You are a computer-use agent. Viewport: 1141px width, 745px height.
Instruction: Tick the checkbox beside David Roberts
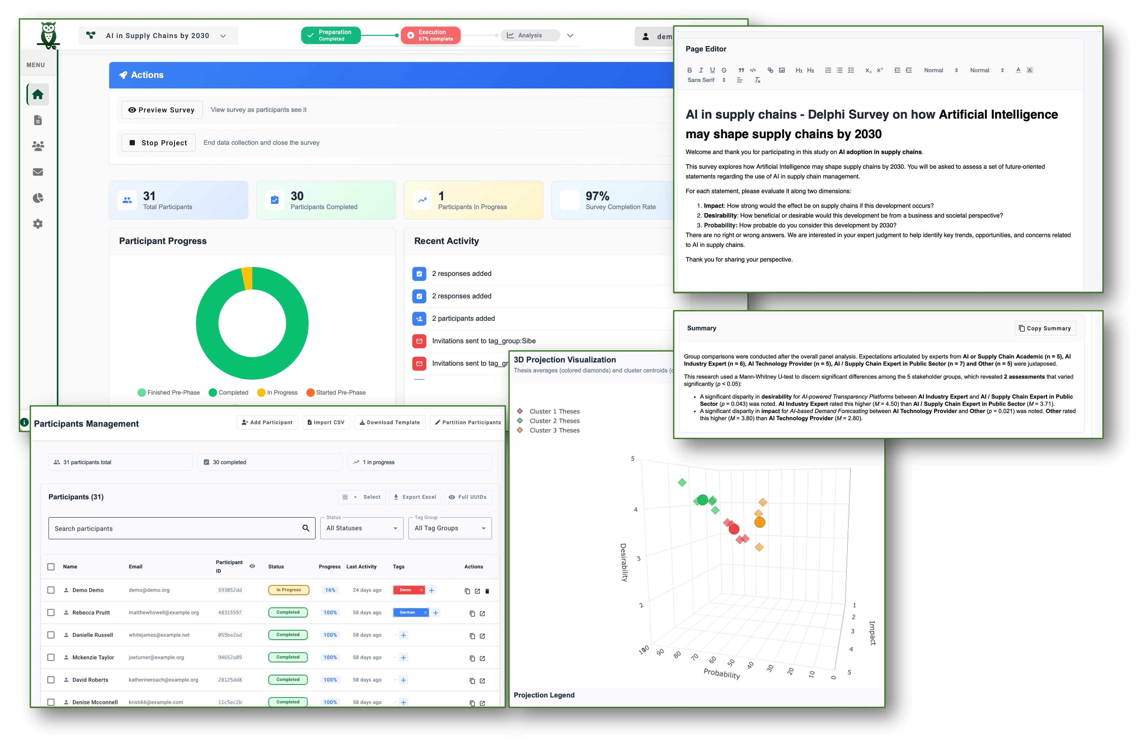click(x=51, y=679)
